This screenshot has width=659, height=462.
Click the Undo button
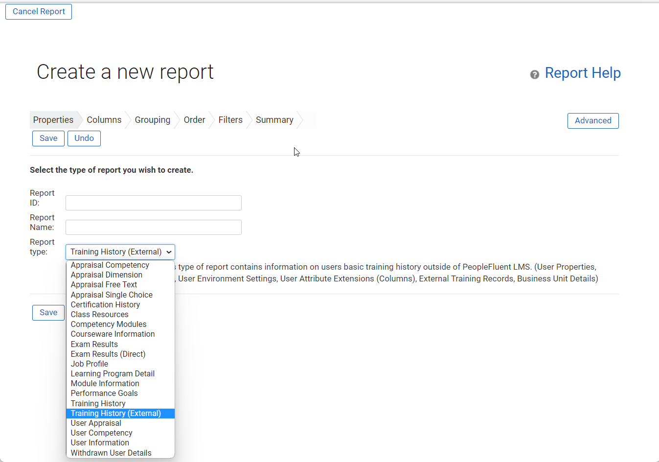tap(84, 139)
